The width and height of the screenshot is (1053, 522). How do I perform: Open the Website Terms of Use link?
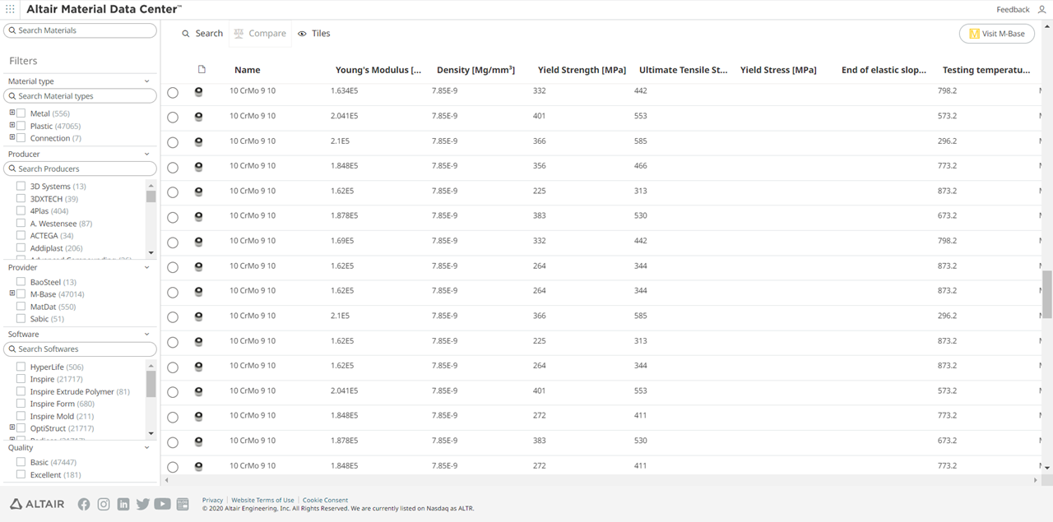point(262,500)
